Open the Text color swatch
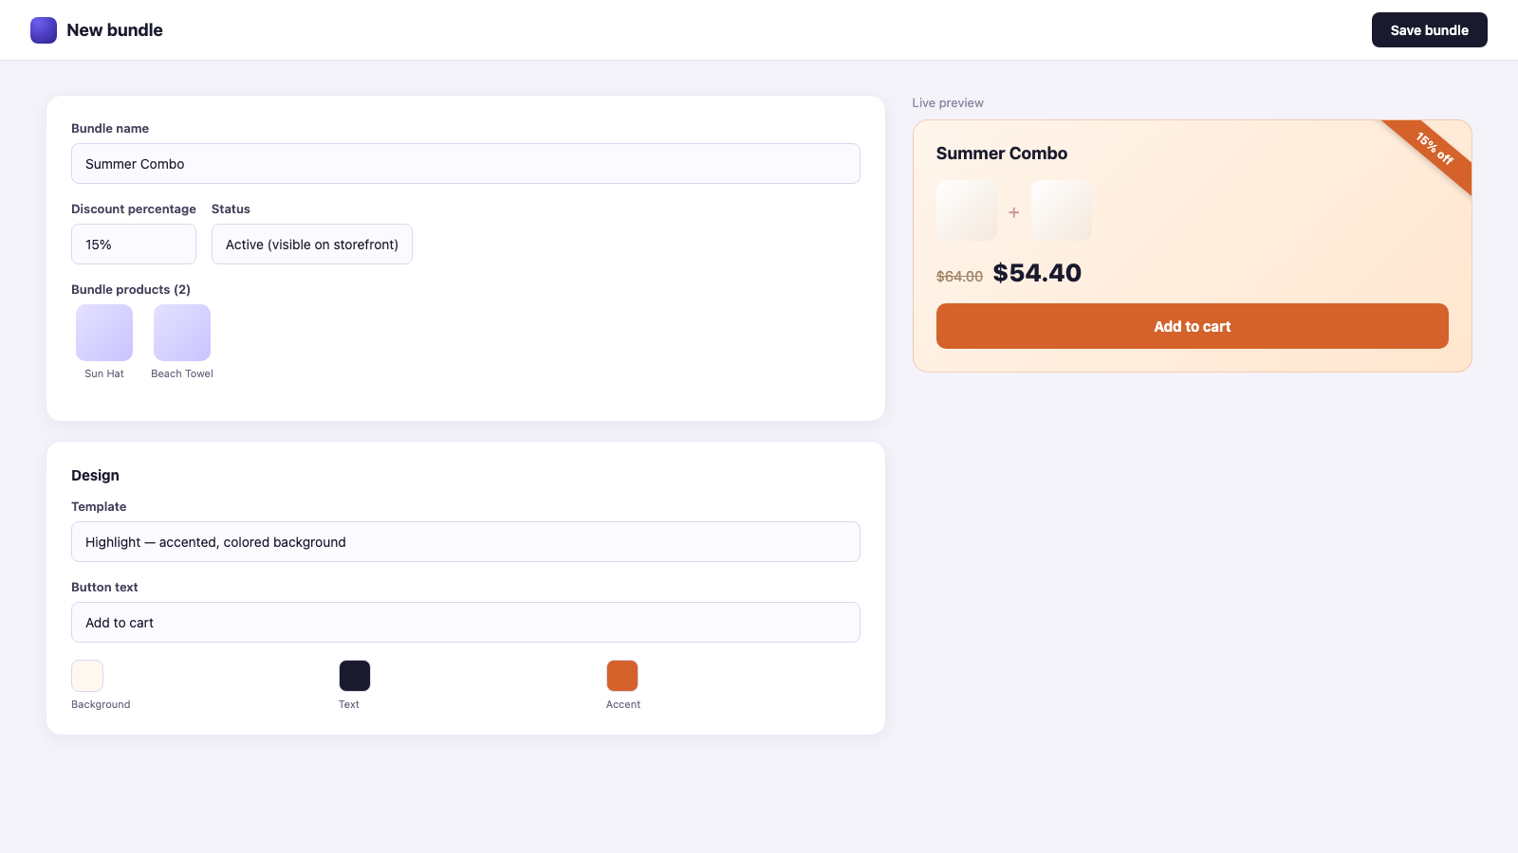The image size is (1518, 853). tap(355, 676)
